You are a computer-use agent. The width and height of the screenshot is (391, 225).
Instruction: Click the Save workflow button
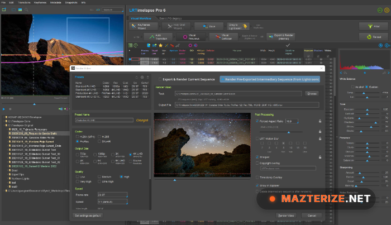click(209, 26)
